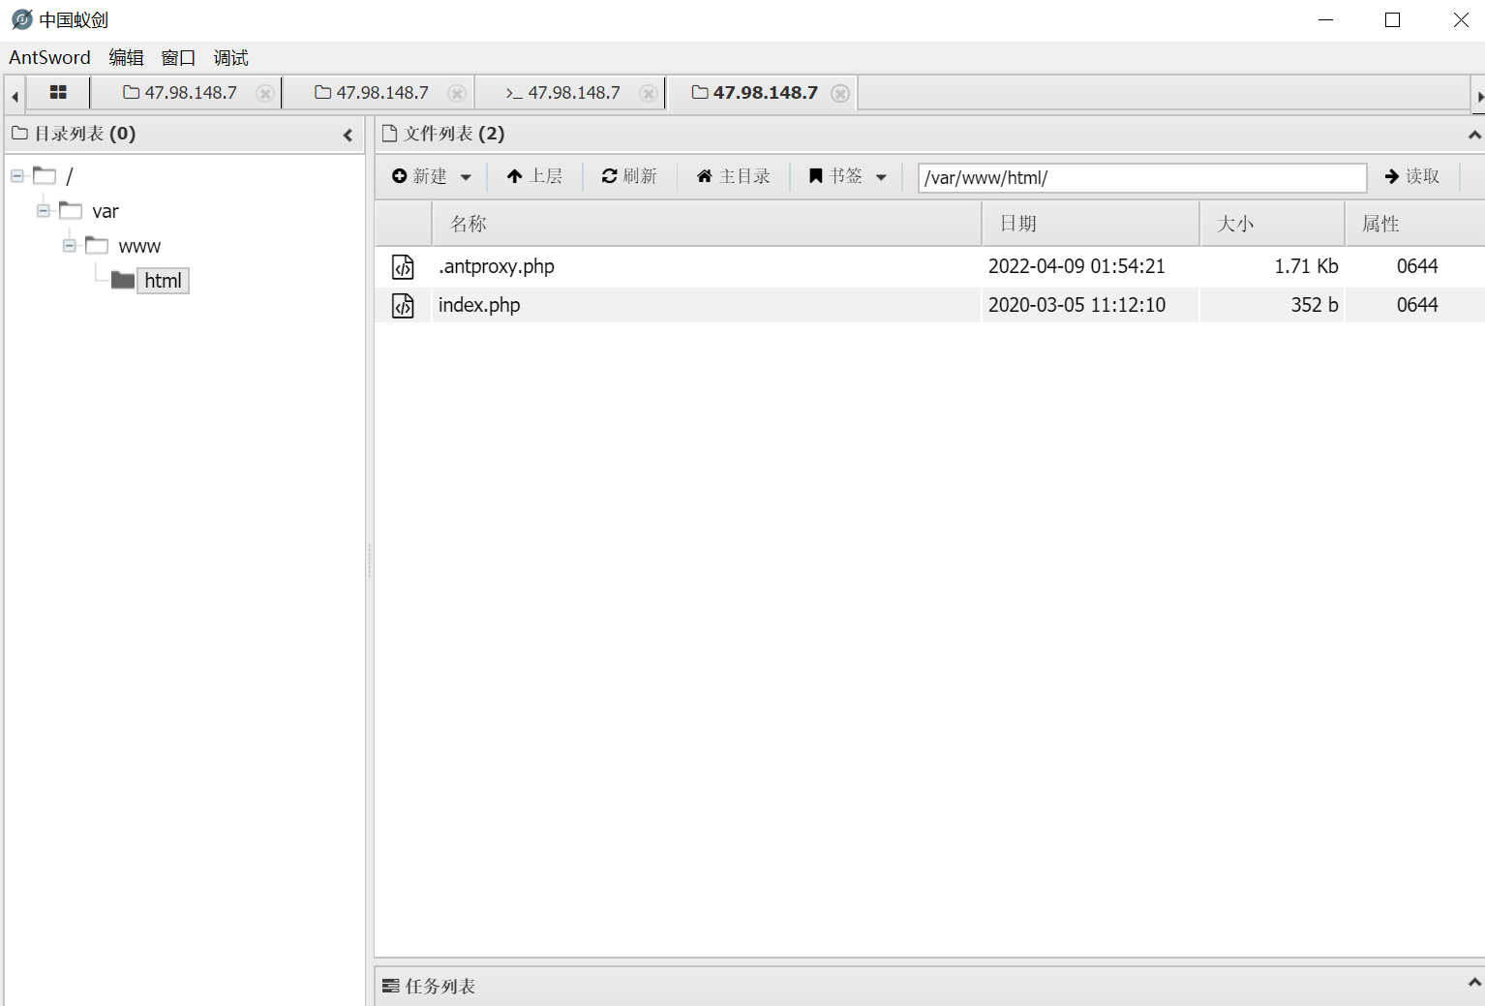
Task: Collapse the var folder in the tree
Action: click(42, 210)
